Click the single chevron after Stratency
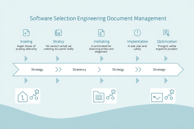This screenshot has height=129, width=194. [99, 70]
